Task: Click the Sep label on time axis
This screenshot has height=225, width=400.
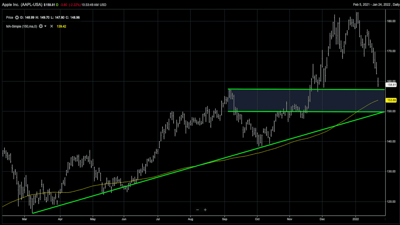Action: pos(224,219)
